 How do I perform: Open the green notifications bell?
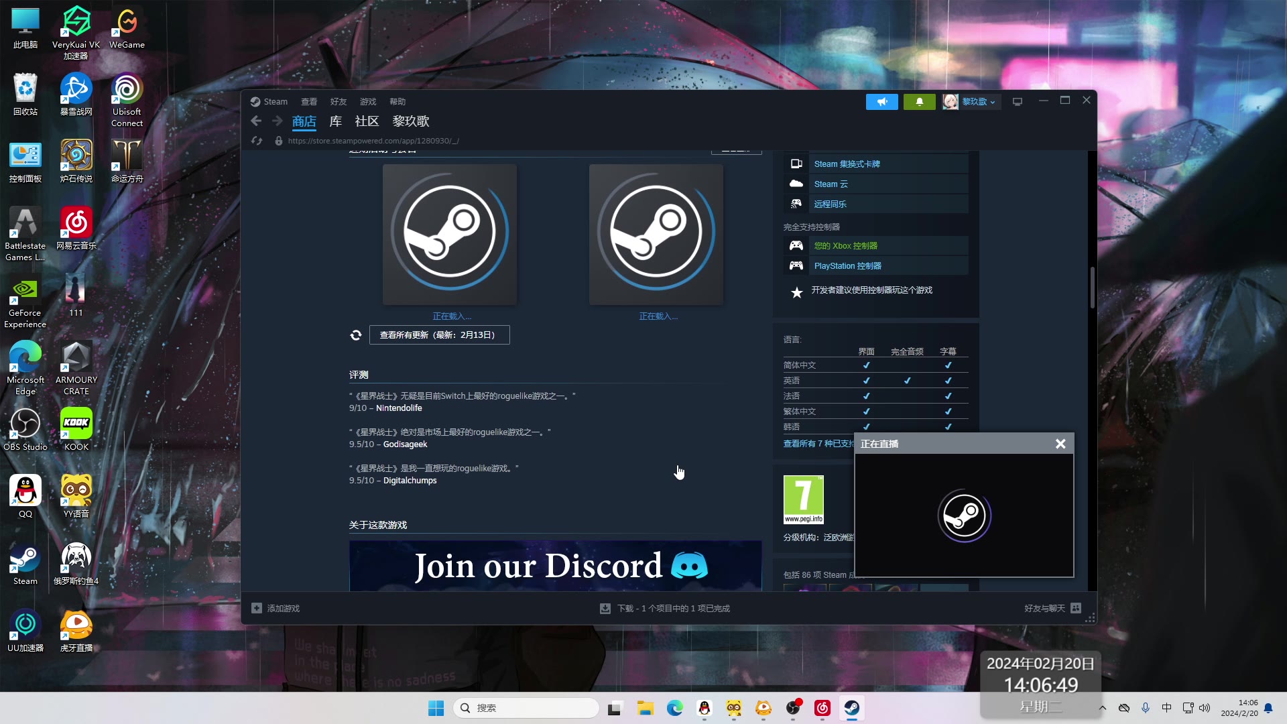coord(919,102)
